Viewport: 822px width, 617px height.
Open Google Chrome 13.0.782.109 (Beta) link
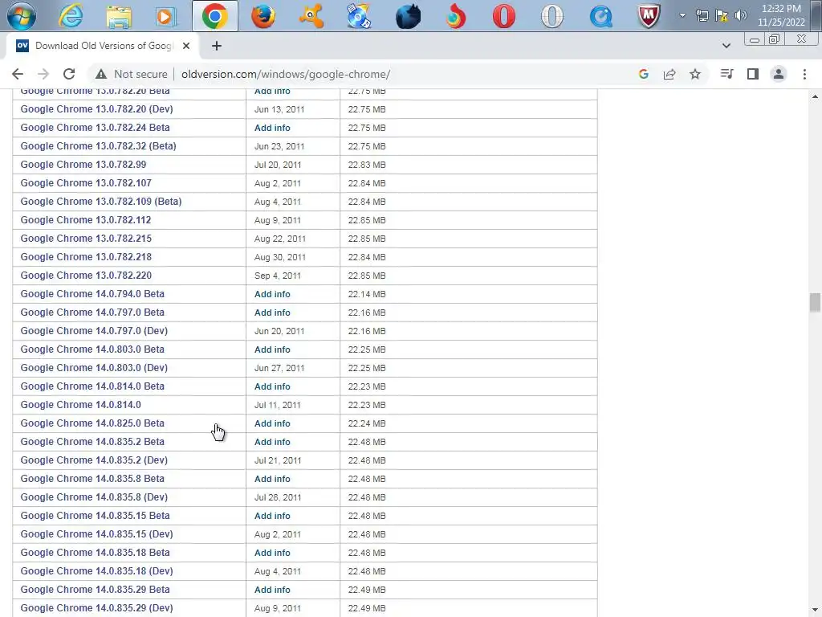pyautogui.click(x=101, y=202)
